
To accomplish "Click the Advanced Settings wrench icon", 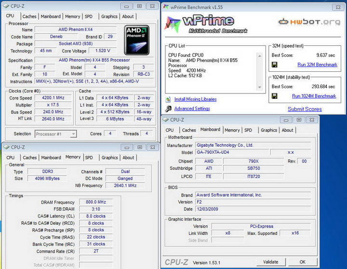I will pos(168,108).
